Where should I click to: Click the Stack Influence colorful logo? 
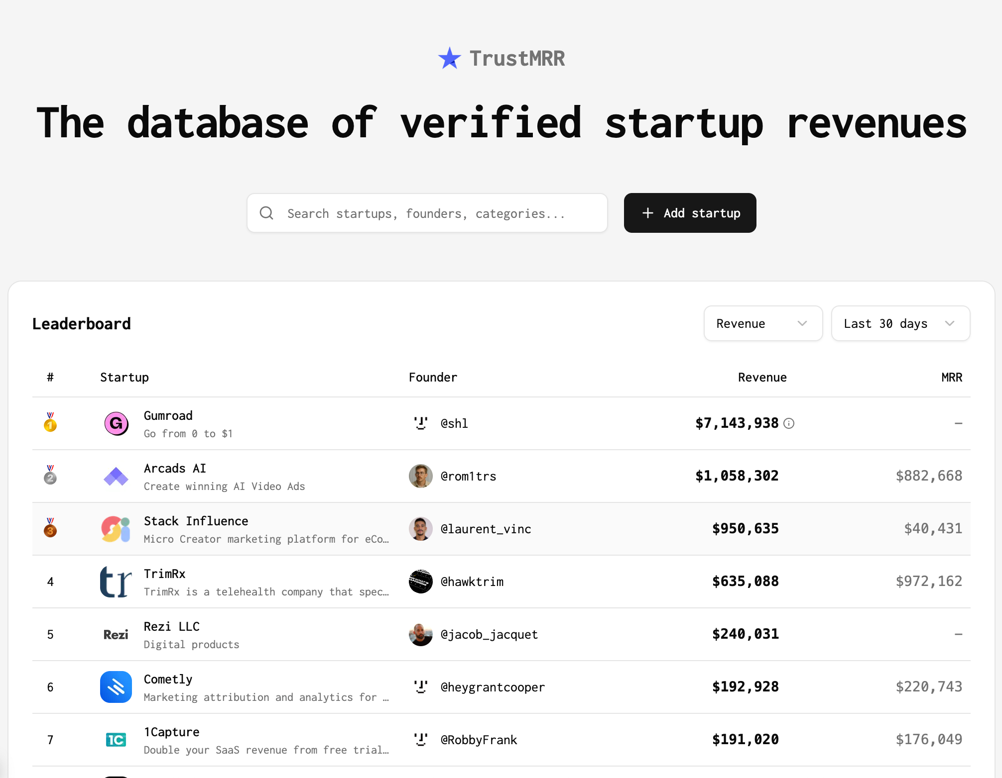click(116, 529)
